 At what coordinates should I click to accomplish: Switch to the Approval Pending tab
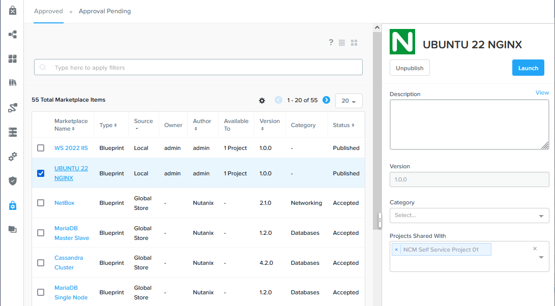[x=104, y=11]
